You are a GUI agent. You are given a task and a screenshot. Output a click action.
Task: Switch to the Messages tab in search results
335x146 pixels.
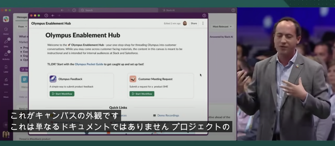[x=22, y=17]
